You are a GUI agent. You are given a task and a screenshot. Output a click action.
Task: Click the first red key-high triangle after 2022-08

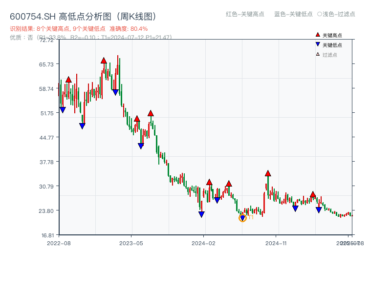[68, 80]
